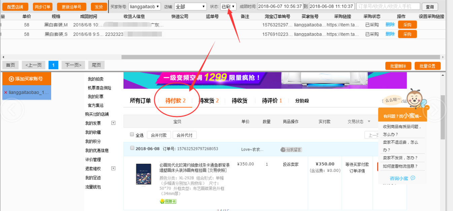Click the start date field 2018-06-07
This screenshot has height=211, width=453.
pos(280,6)
